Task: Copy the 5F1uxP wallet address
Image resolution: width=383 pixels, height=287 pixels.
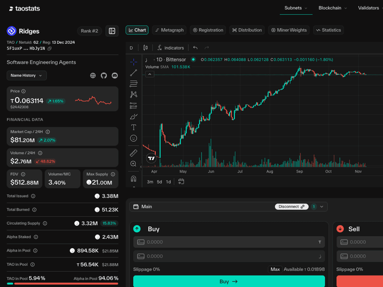Action: pyautogui.click(x=50, y=49)
